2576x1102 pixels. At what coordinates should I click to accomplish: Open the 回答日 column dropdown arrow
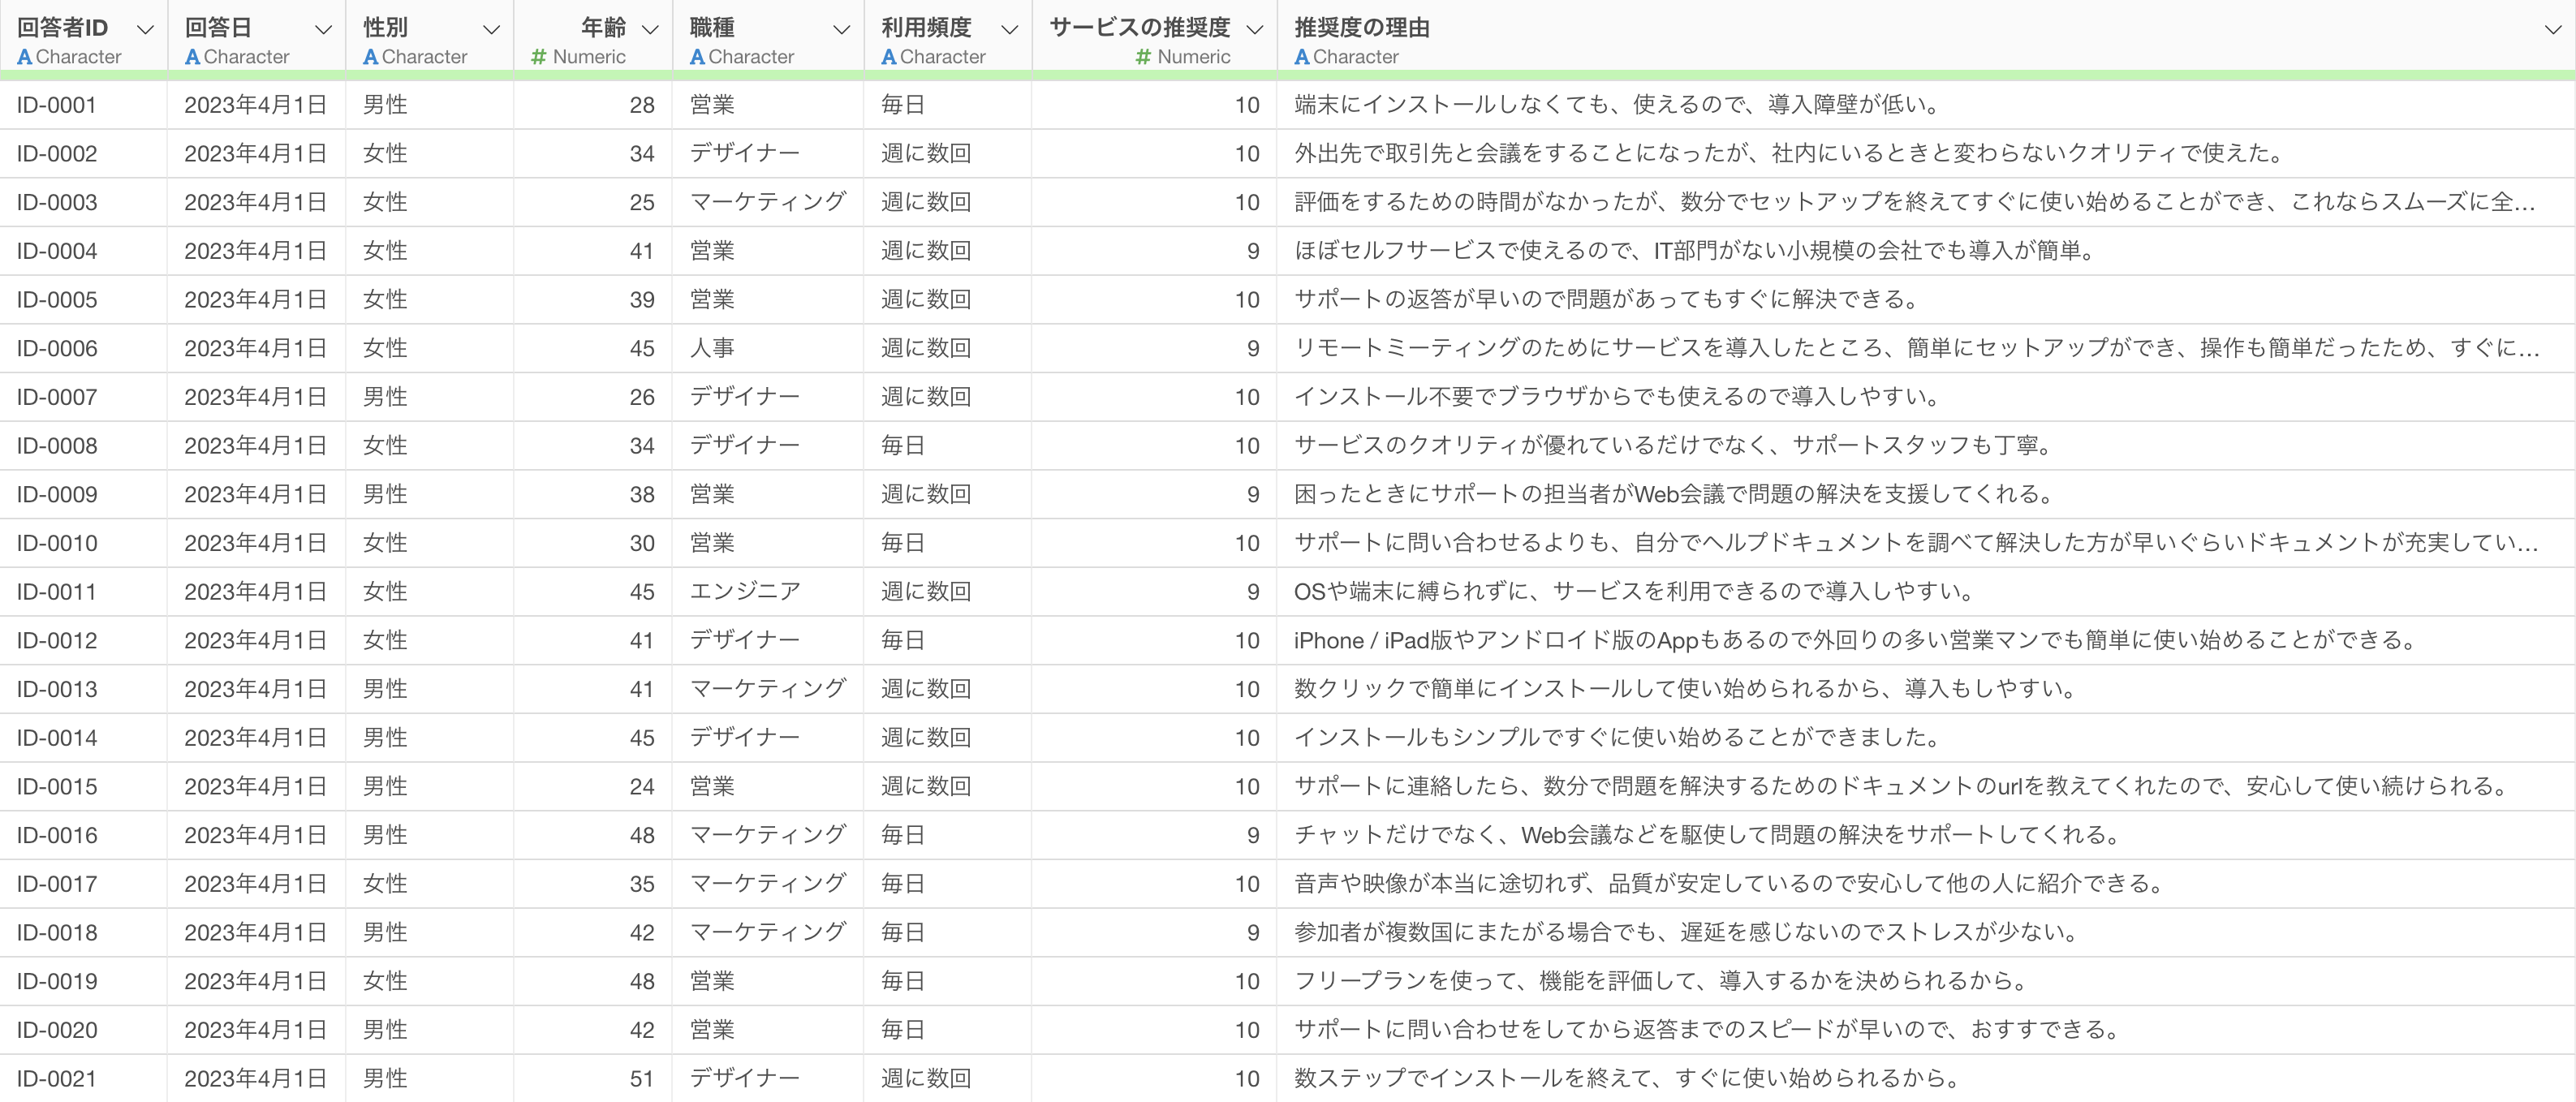coord(323,29)
